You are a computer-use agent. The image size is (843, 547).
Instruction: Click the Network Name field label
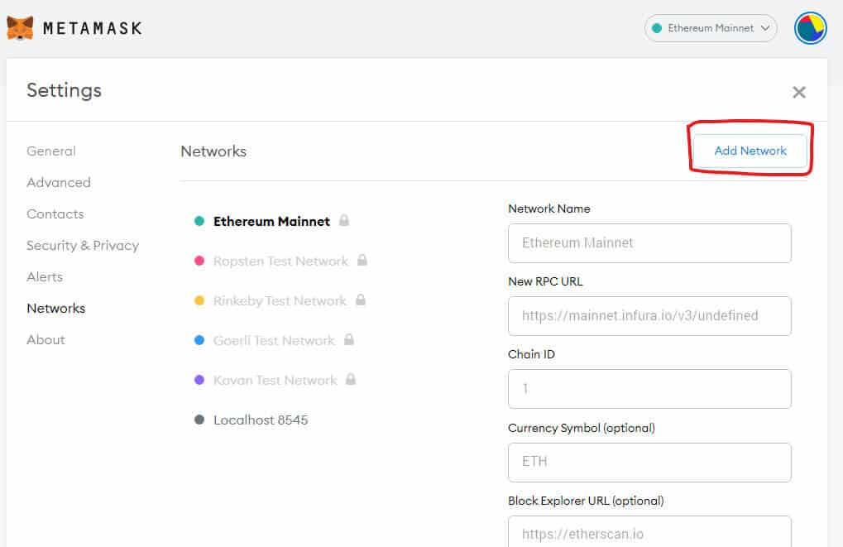click(x=549, y=209)
